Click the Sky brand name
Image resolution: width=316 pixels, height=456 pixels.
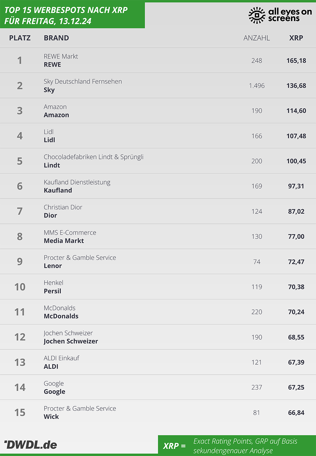(x=49, y=90)
